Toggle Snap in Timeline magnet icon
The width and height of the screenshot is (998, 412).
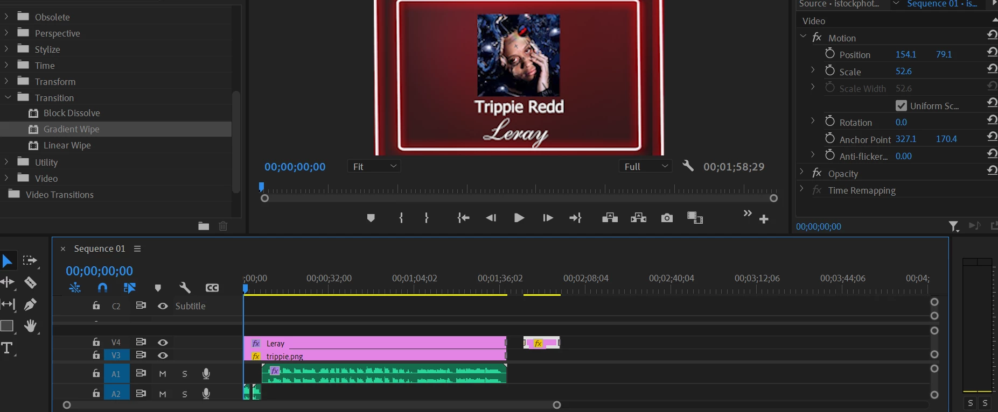[x=102, y=288]
